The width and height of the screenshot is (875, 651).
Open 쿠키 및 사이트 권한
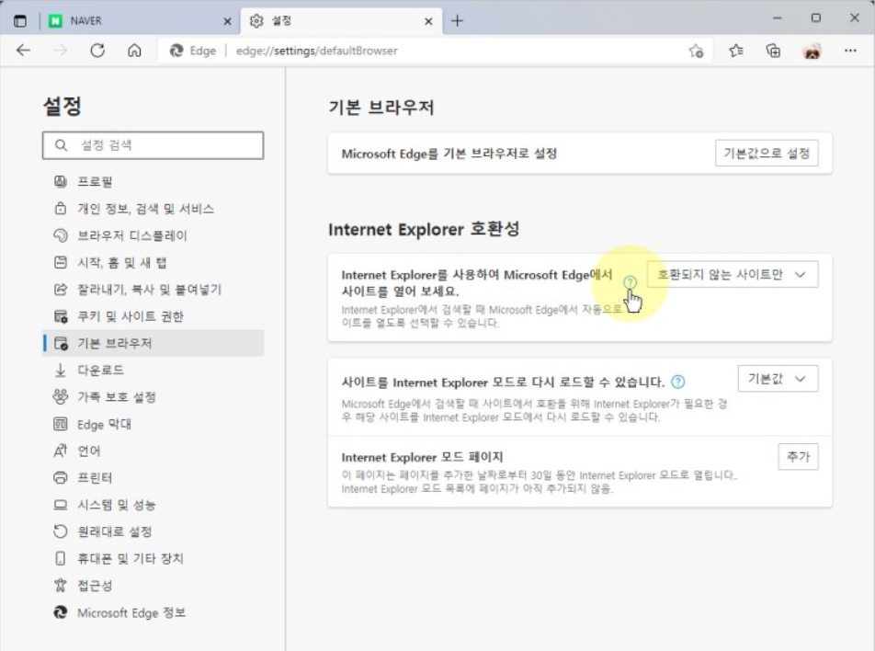point(153,316)
